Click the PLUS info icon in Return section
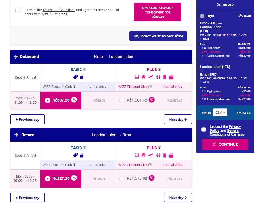Image resolution: width=269 pixels, height=205 pixels. (160, 148)
